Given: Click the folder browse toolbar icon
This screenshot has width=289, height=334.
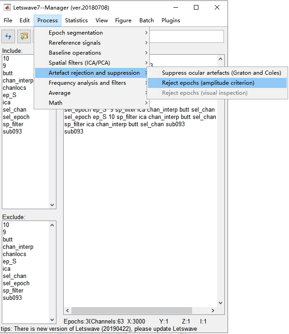Looking at the screenshot, I should 24,36.
